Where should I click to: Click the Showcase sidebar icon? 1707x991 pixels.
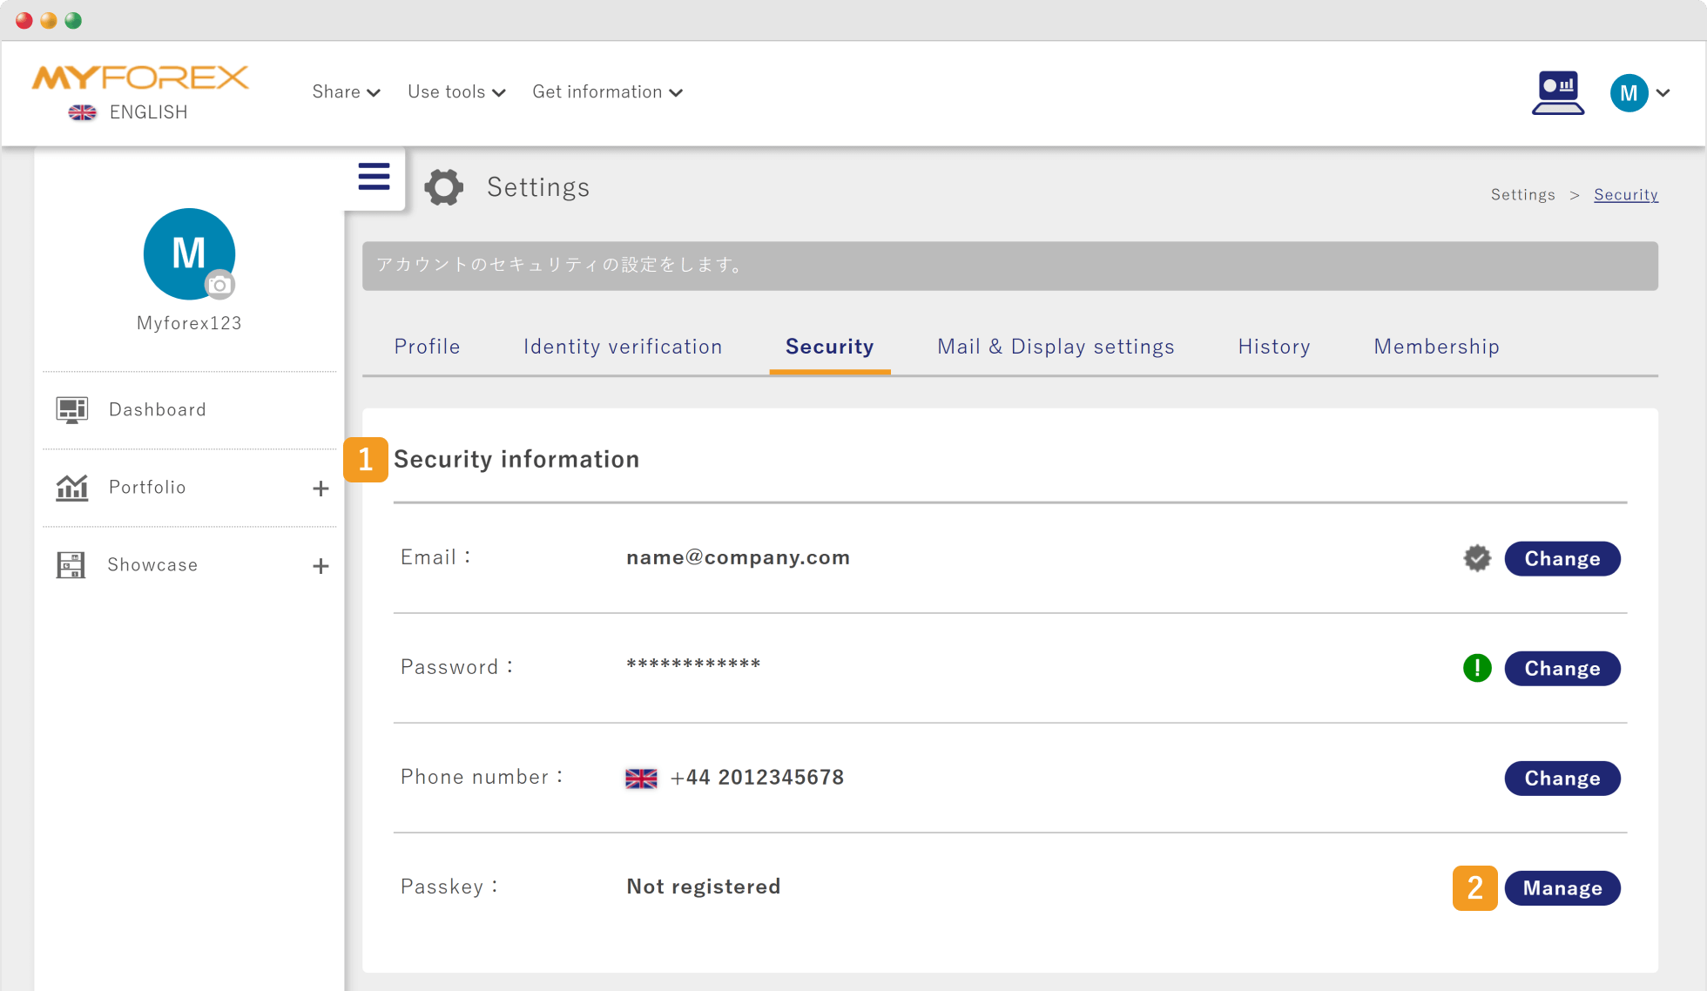click(71, 565)
